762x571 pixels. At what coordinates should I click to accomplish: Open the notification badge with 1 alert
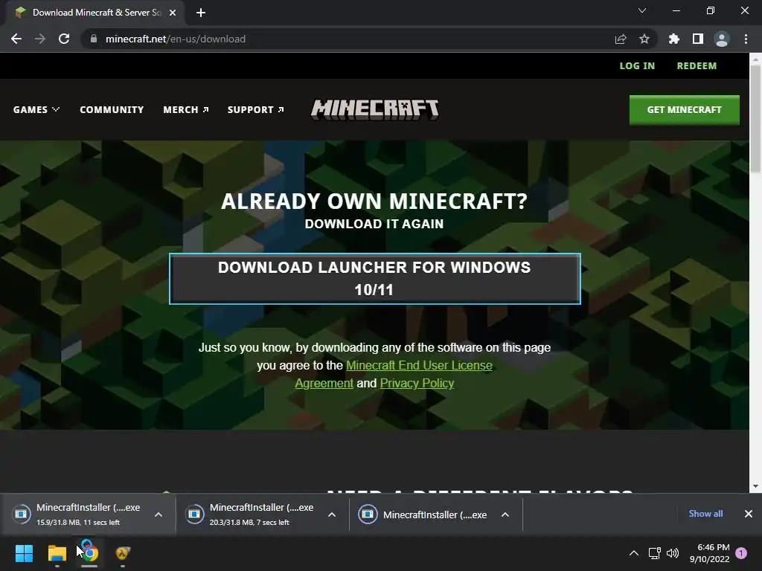pos(741,553)
